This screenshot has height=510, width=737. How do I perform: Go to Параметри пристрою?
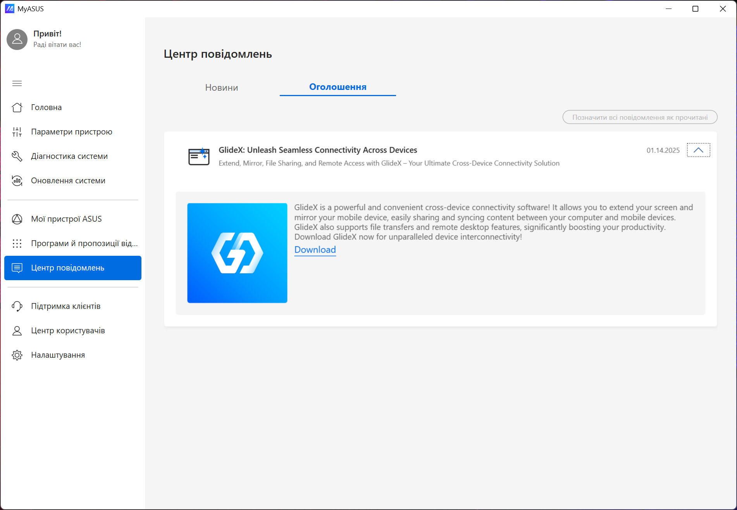(x=73, y=132)
